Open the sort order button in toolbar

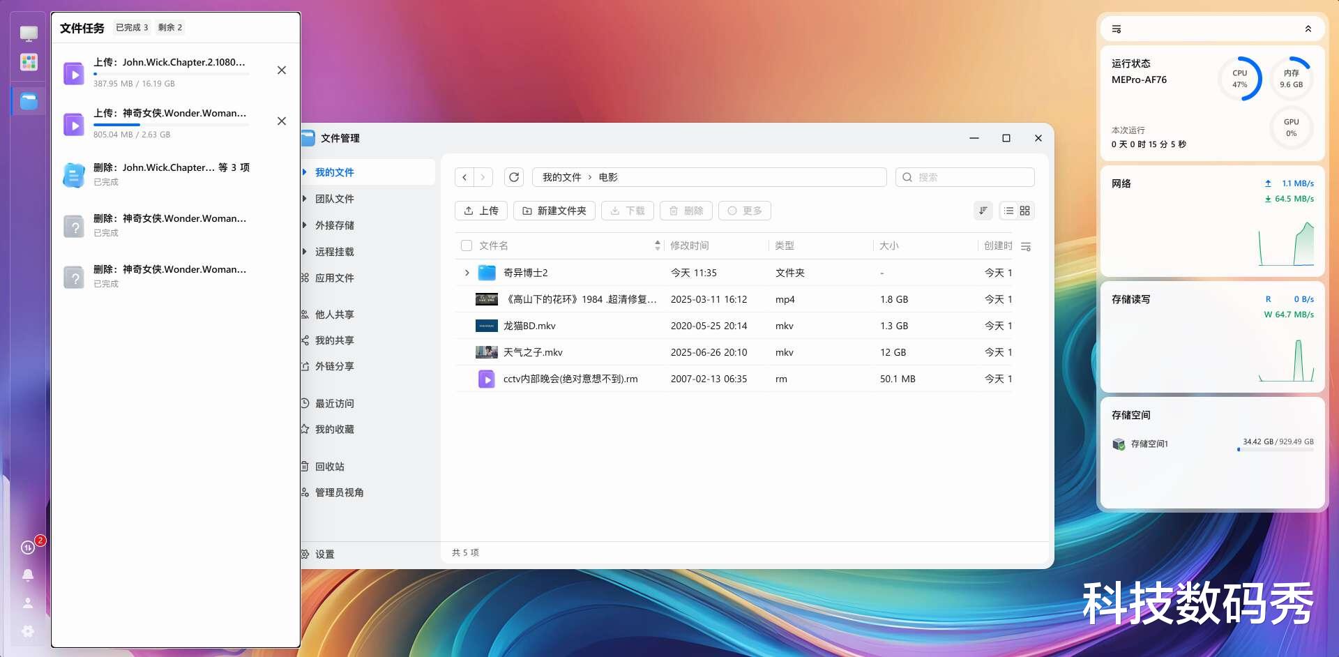[x=983, y=211]
